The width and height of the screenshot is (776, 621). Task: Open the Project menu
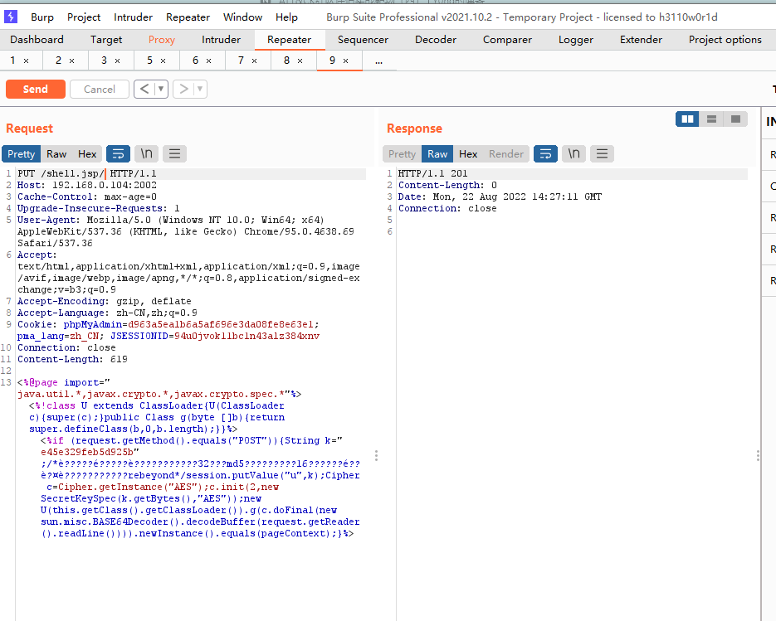84,17
